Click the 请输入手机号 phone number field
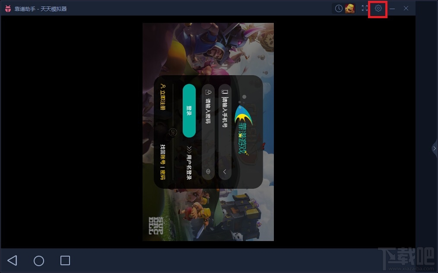This screenshot has width=438, height=273. 225,132
